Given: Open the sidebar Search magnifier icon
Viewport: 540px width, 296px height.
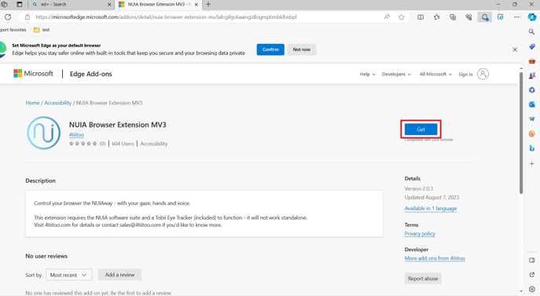Looking at the screenshot, I should coord(531,31).
